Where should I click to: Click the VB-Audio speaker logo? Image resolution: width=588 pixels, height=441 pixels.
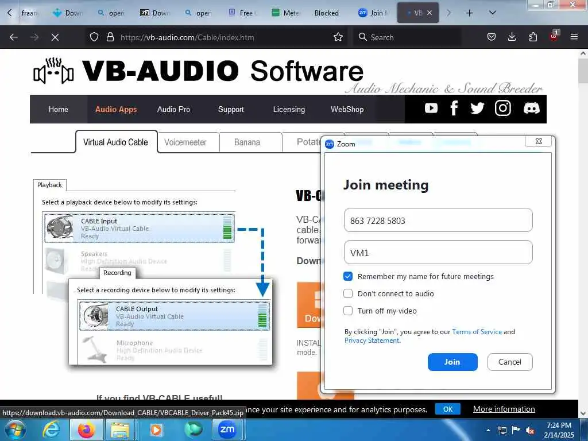pyautogui.click(x=53, y=71)
